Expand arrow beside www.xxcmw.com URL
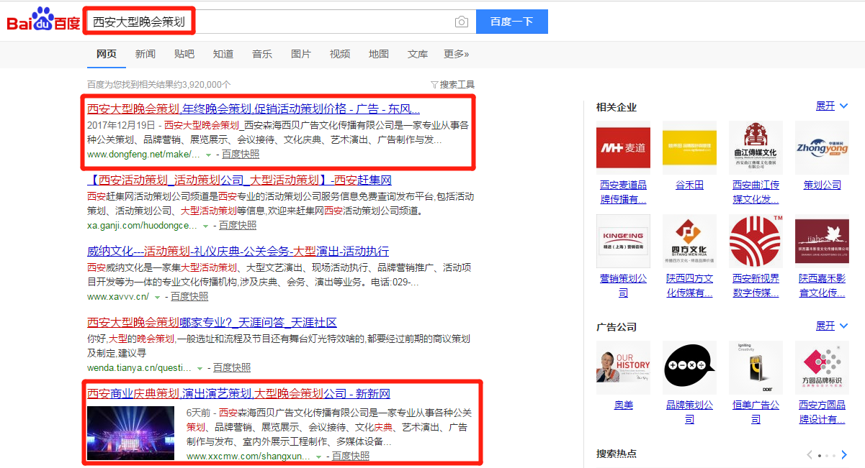The image size is (865, 468). (x=318, y=456)
